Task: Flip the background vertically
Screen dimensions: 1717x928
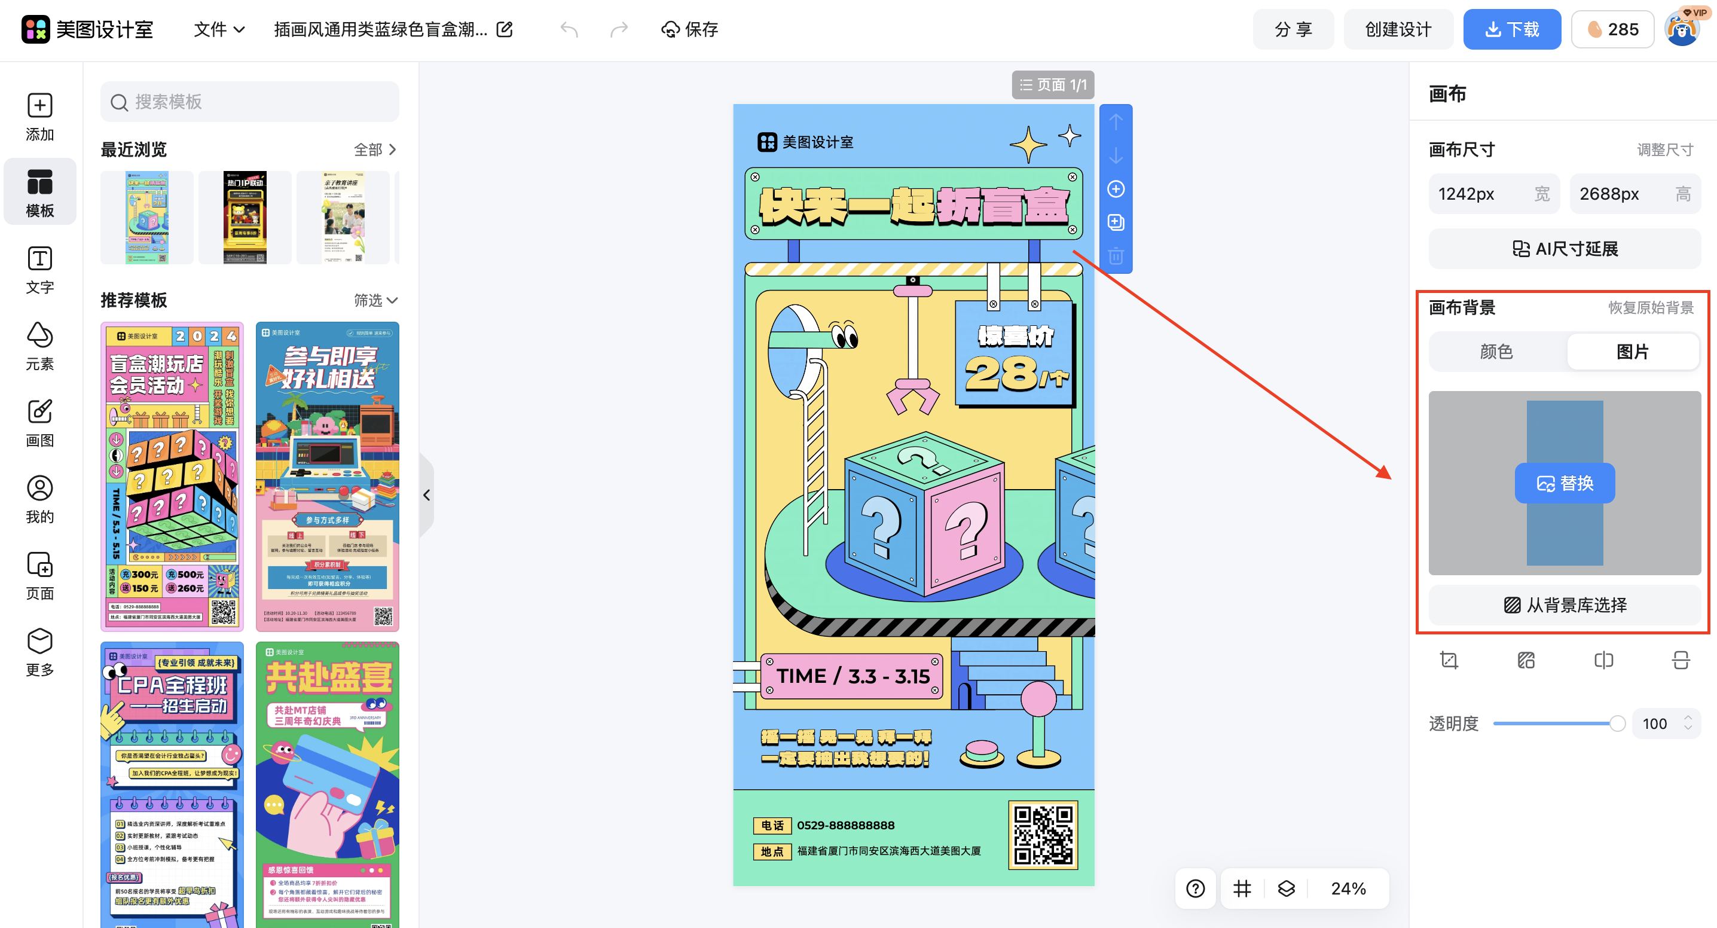Action: pyautogui.click(x=1681, y=660)
